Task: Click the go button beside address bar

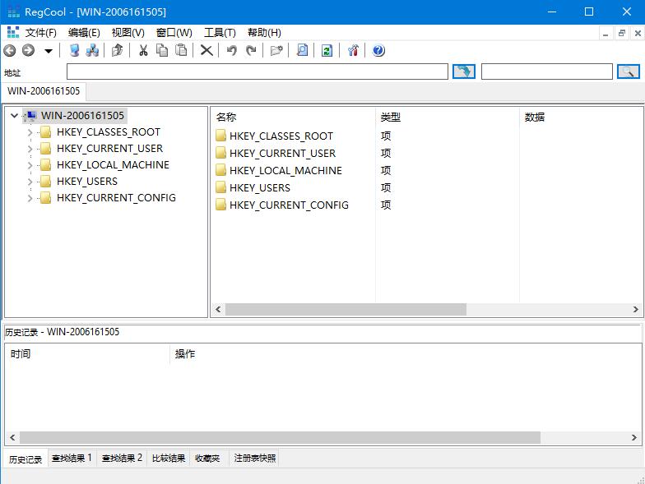Action: point(464,71)
